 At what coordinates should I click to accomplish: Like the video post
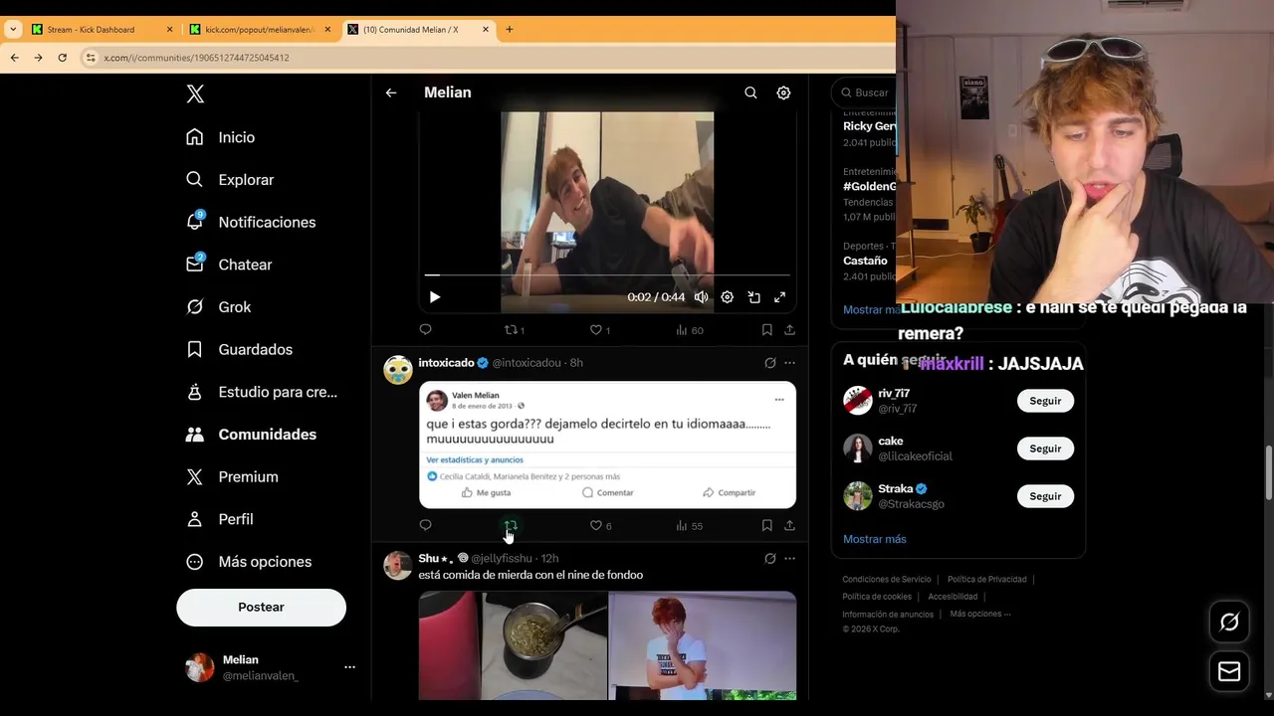pyautogui.click(x=600, y=330)
